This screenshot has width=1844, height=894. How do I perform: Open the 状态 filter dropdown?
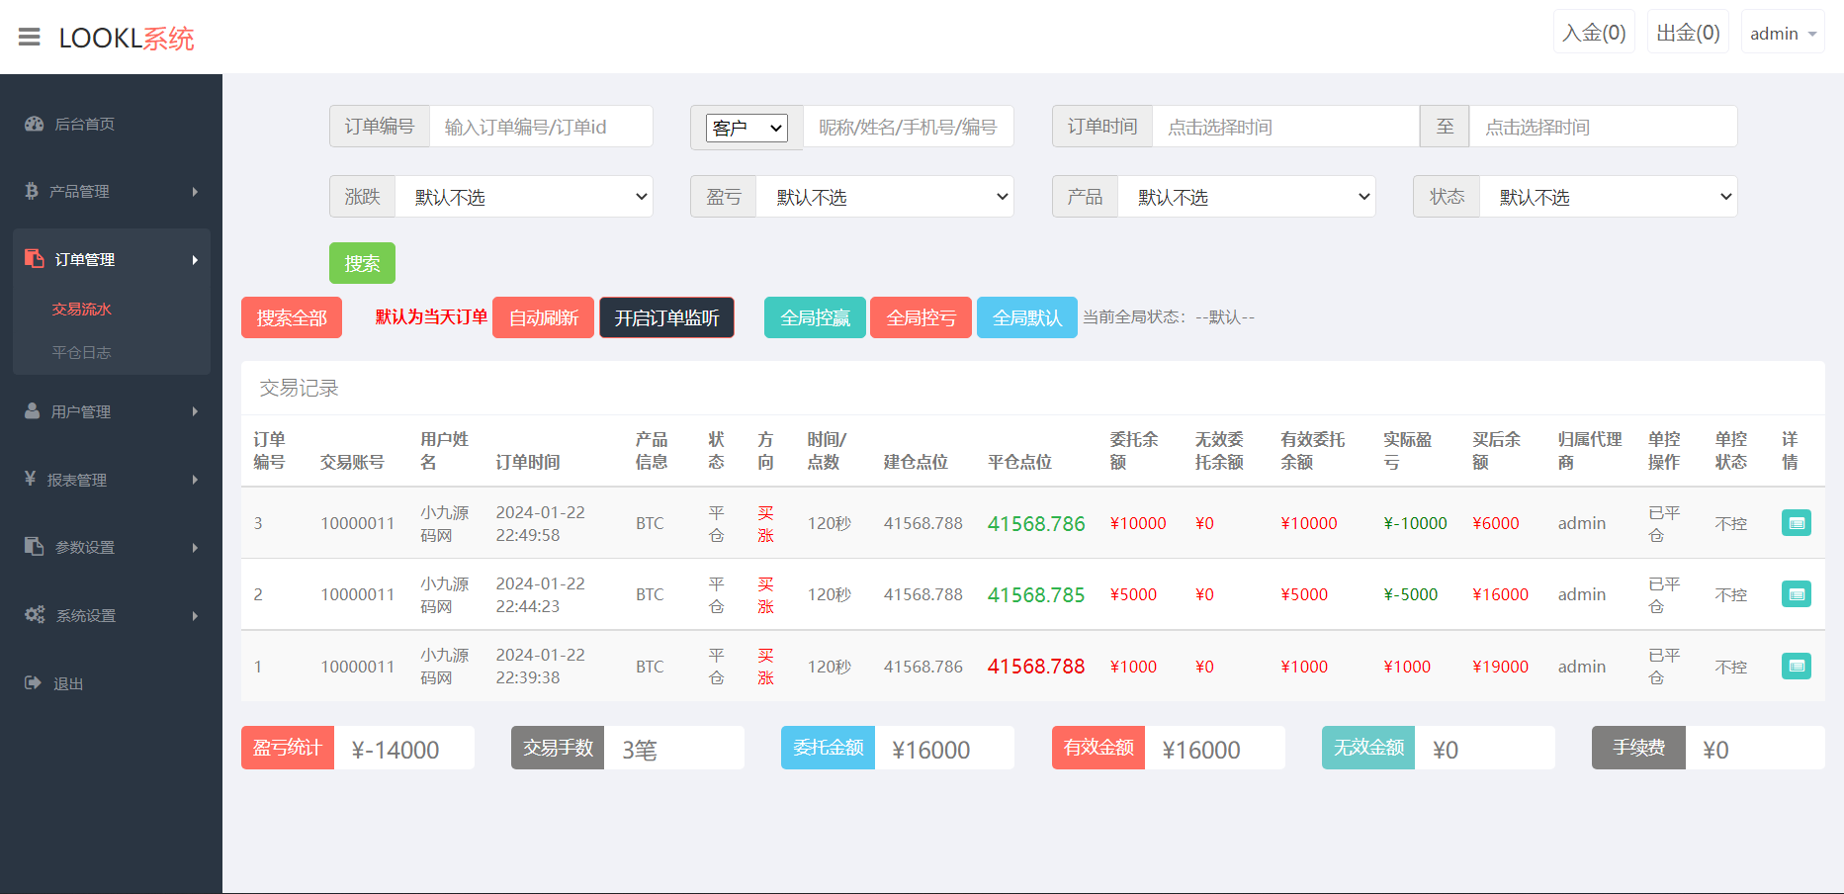(1609, 197)
